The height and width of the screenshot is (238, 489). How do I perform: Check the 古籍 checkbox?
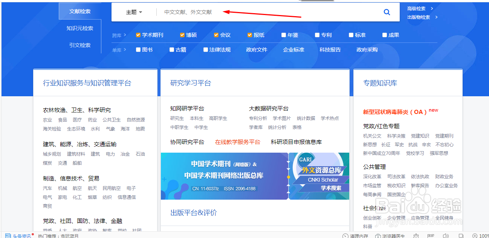click(x=172, y=50)
